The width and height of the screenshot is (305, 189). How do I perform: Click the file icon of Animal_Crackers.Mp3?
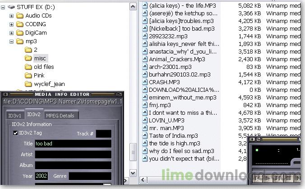coord(145,59)
